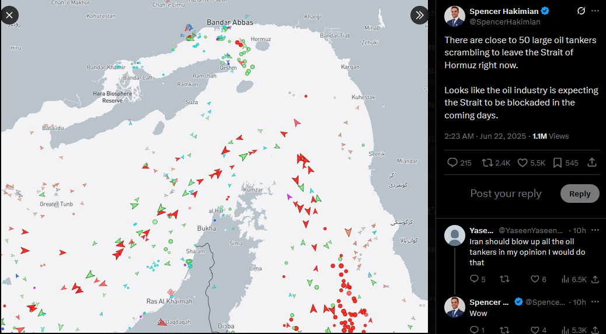Open the more options menu of main post
Screen dimensions: 606x334
click(595, 11)
